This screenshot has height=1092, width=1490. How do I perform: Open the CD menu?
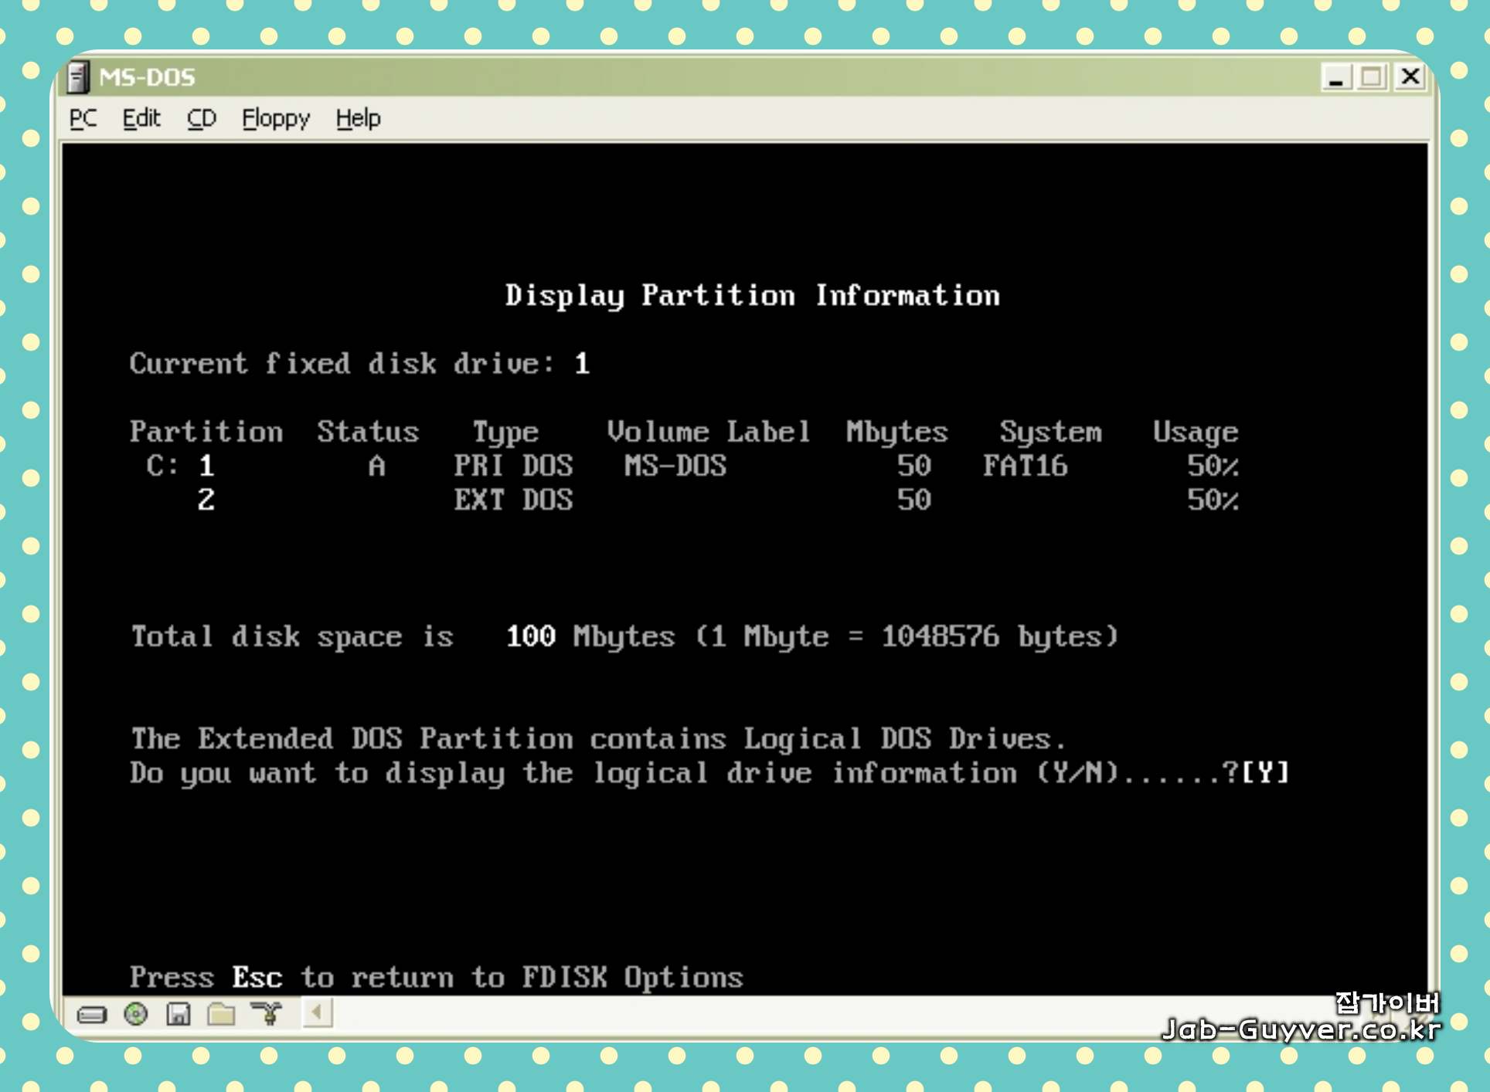(x=201, y=118)
